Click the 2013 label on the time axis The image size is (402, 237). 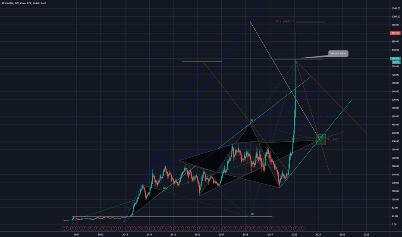coord(125,234)
